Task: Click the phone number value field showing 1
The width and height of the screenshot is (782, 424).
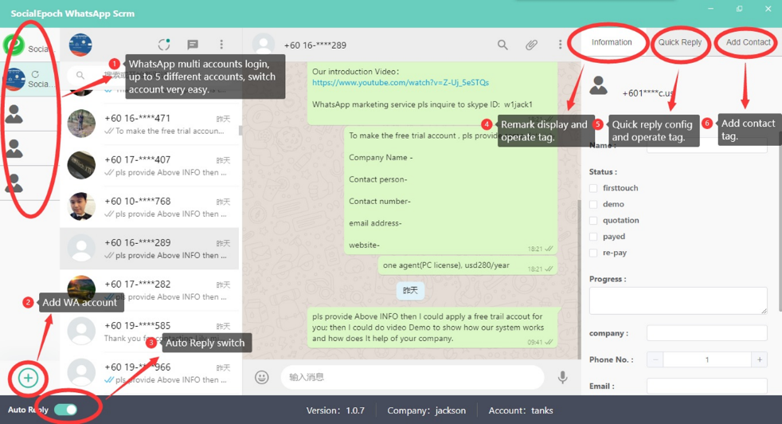Action: pyautogui.click(x=707, y=359)
